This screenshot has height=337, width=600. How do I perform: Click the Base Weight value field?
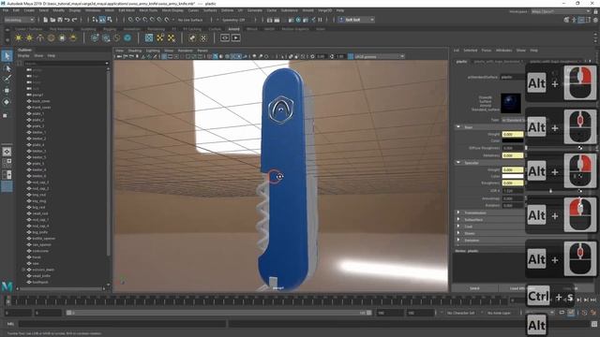[x=513, y=134]
